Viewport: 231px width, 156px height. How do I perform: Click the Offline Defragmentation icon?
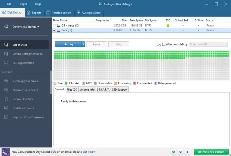tap(6, 54)
